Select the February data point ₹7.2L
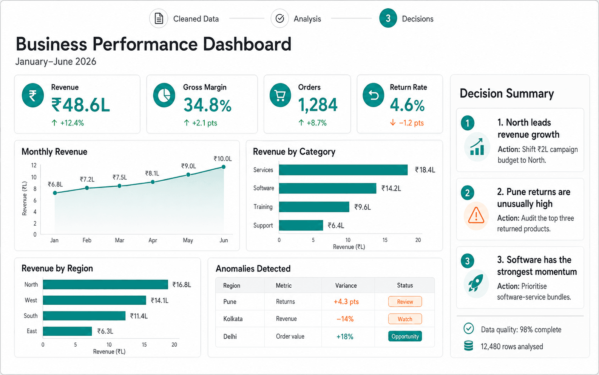The image size is (599, 375). [87, 188]
